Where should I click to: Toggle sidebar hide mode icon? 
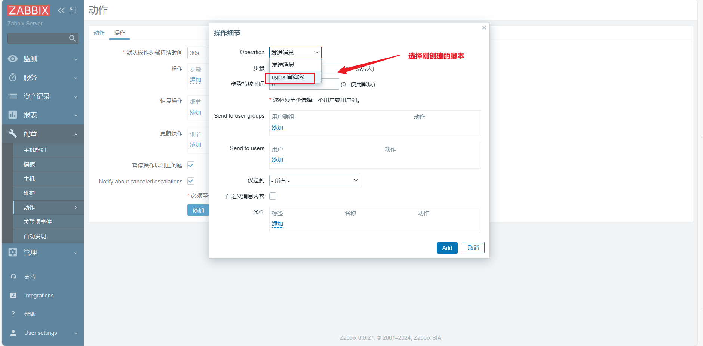pyautogui.click(x=73, y=10)
